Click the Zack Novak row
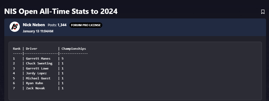Viewport: 269px width, 101px height. [x=38, y=88]
